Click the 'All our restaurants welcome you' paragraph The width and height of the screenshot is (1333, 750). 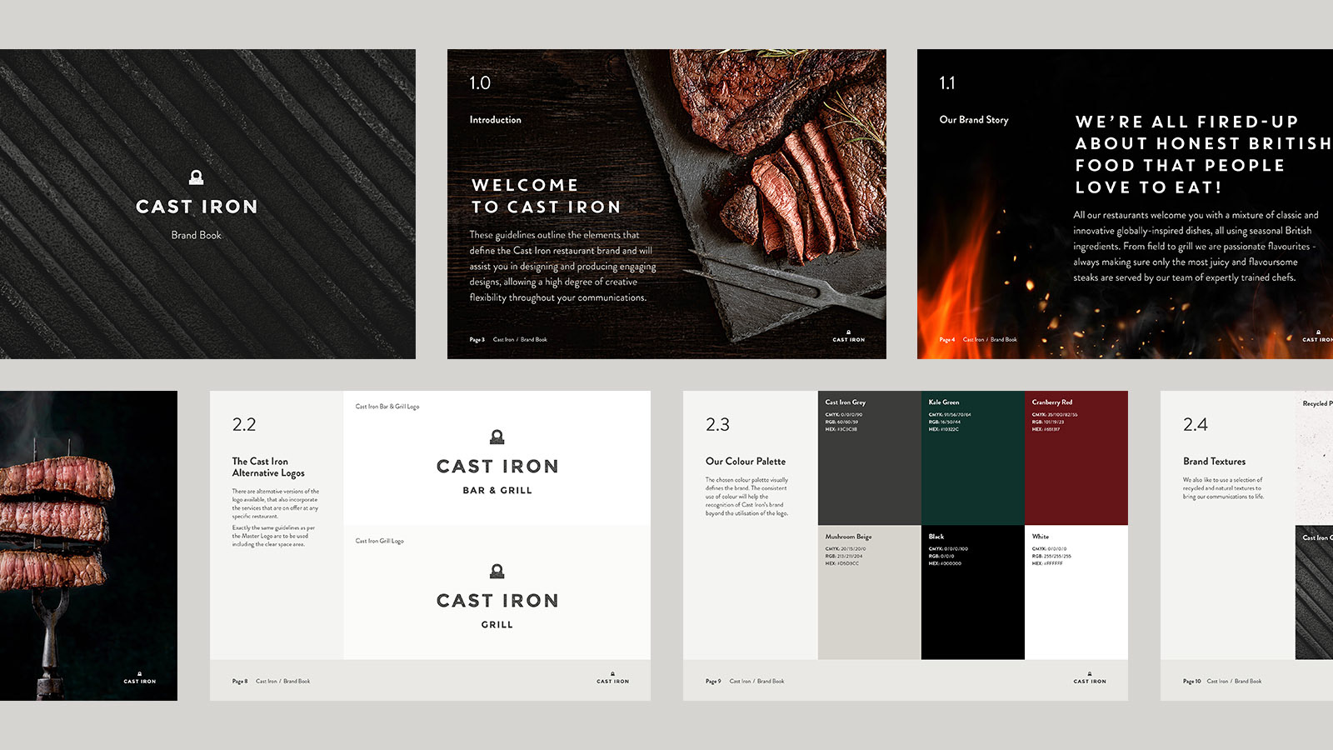coord(1196,246)
